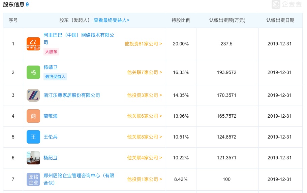
Task: Expand 他投资81家公司 list
Action: [143, 44]
